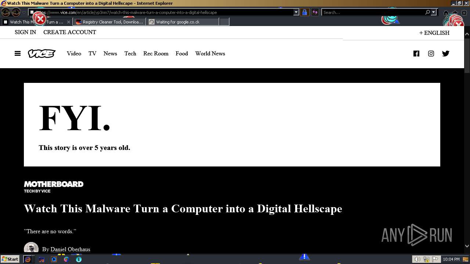Open the Video nav item

point(74,54)
